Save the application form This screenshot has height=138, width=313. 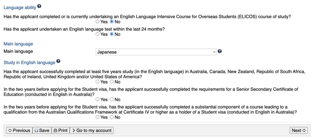tap(42, 130)
